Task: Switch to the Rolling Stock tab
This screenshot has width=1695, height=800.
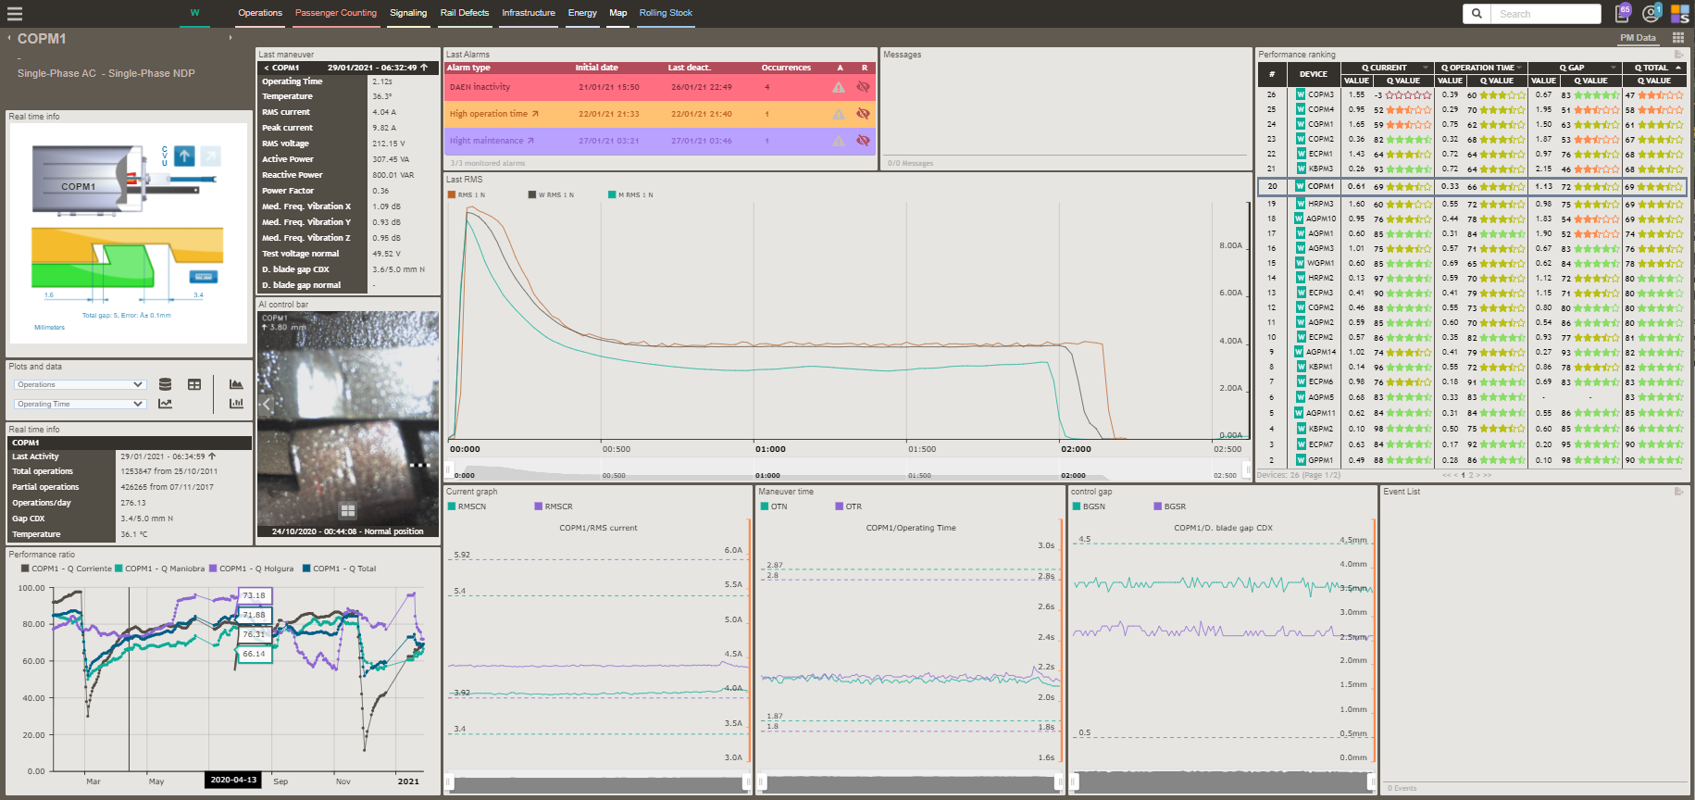Action: [x=666, y=13]
